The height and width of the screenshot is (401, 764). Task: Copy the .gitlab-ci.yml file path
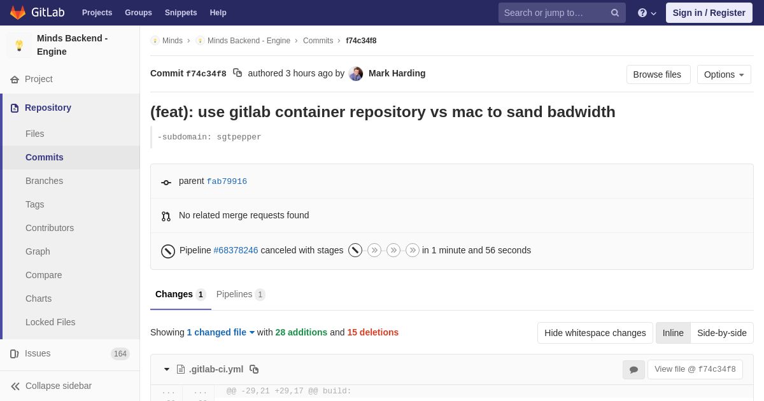[254, 369]
